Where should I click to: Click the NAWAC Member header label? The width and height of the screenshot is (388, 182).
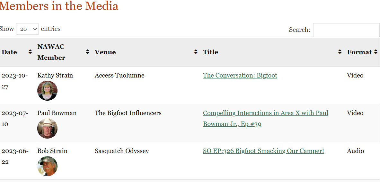(x=51, y=52)
